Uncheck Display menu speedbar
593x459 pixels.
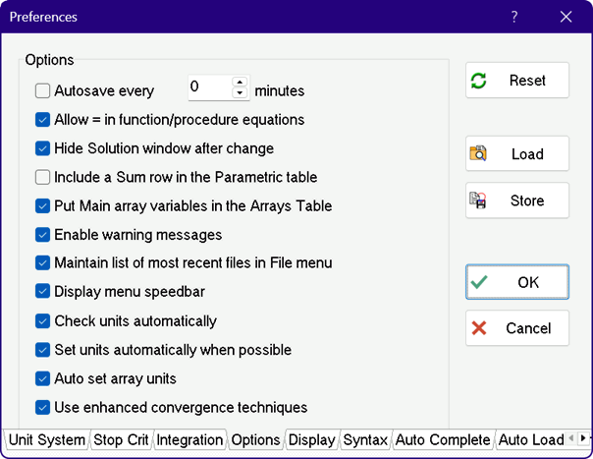42,292
